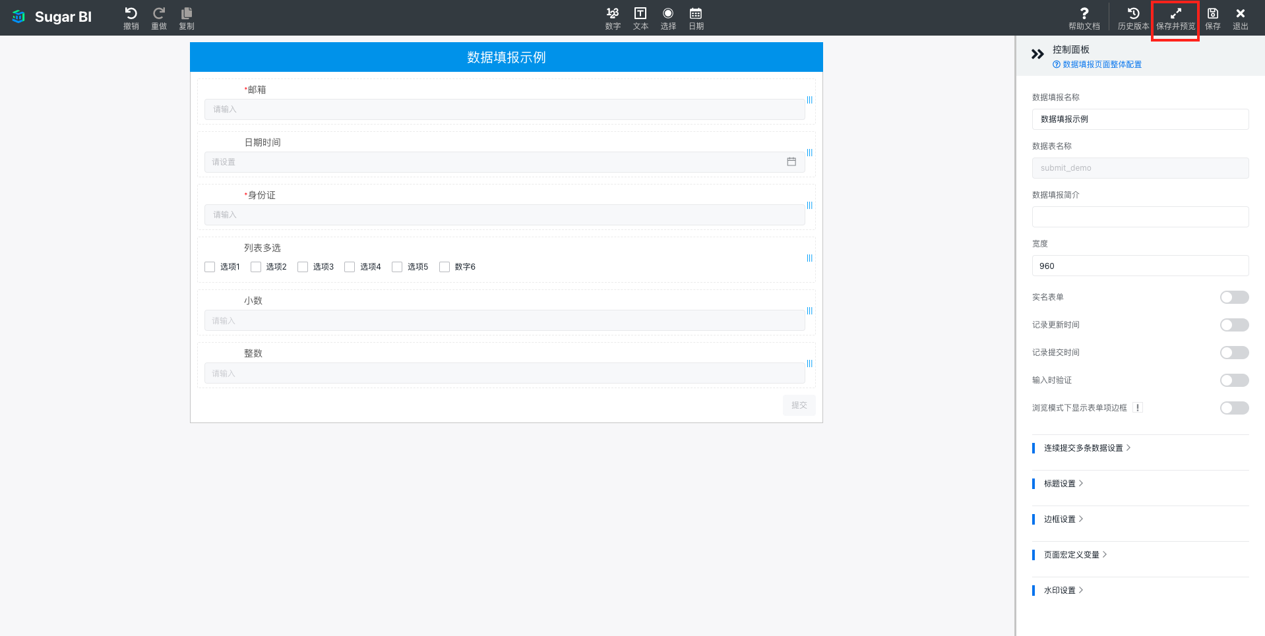Enable the 实名表单 toggle

(x=1234, y=297)
